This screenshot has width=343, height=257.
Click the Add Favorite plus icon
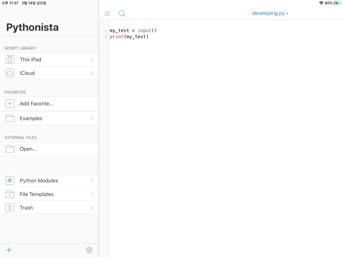(10, 104)
